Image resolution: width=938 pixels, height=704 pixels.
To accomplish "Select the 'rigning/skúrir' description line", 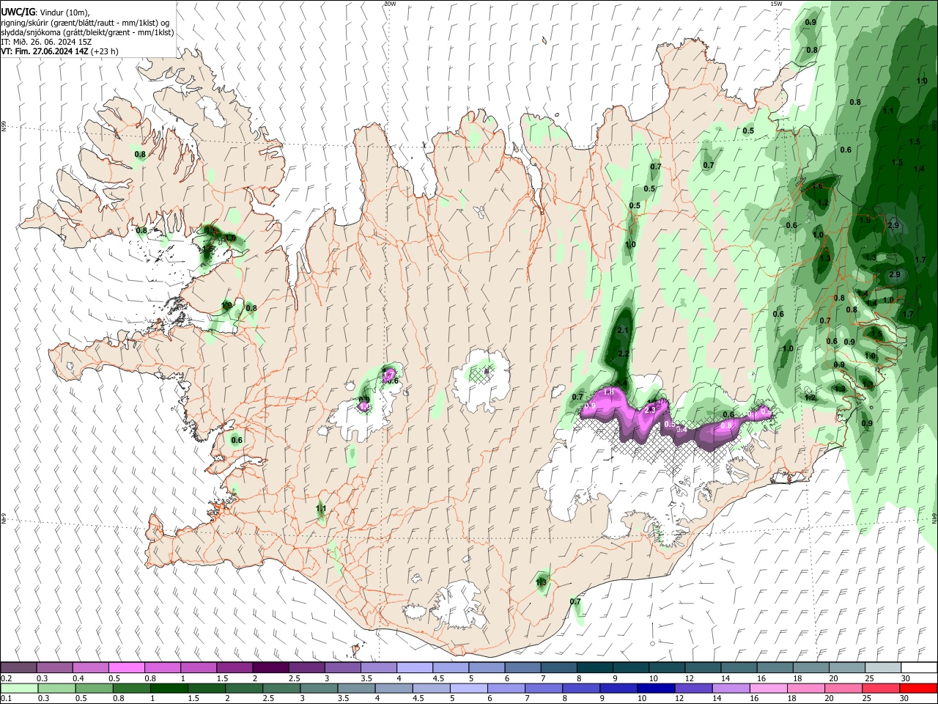I will pyautogui.click(x=85, y=23).
